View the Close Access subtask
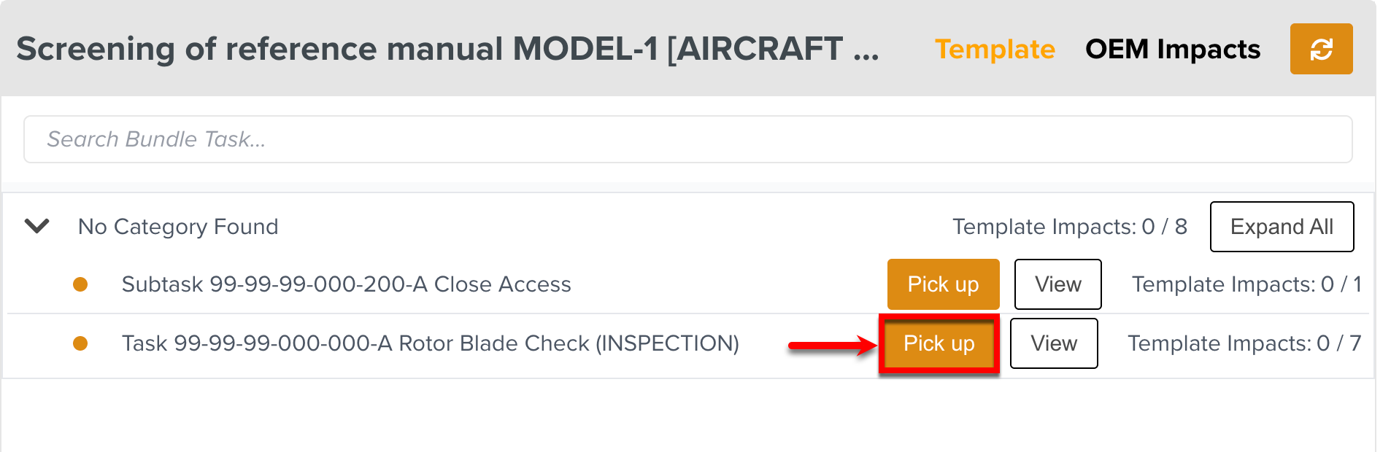 tap(1057, 284)
